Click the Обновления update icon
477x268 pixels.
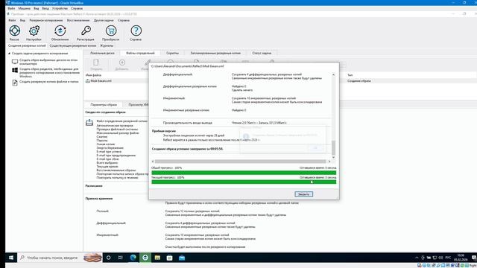pyautogui.click(x=60, y=31)
